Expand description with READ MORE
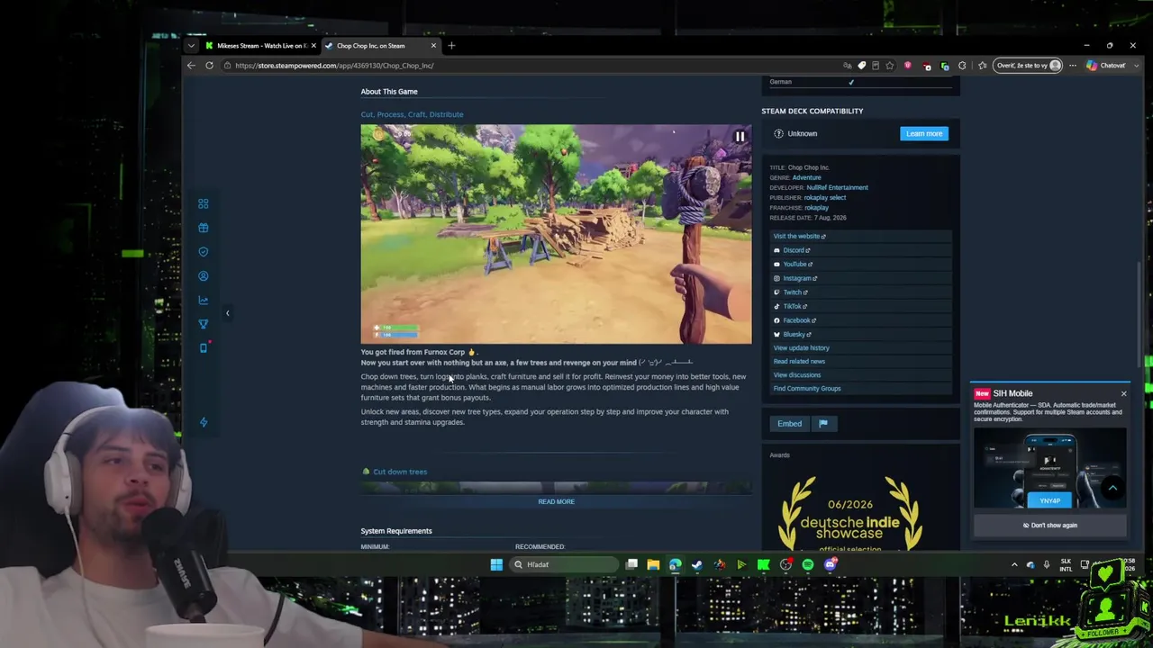 556,501
